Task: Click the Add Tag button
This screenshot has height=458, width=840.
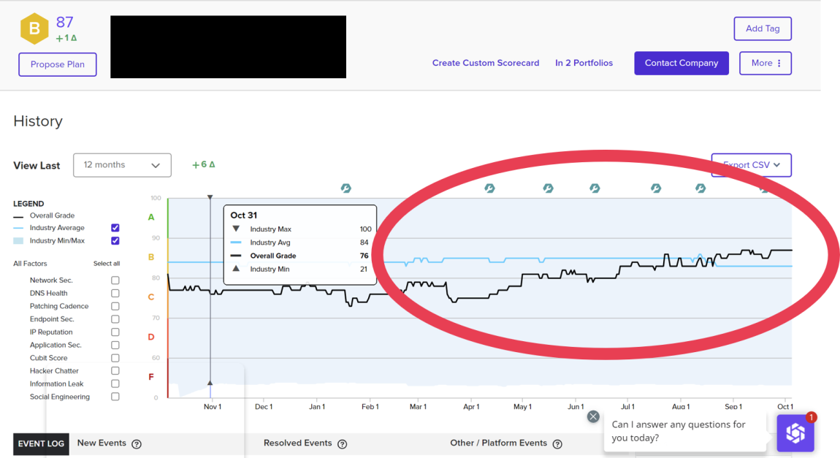Action: click(x=763, y=28)
